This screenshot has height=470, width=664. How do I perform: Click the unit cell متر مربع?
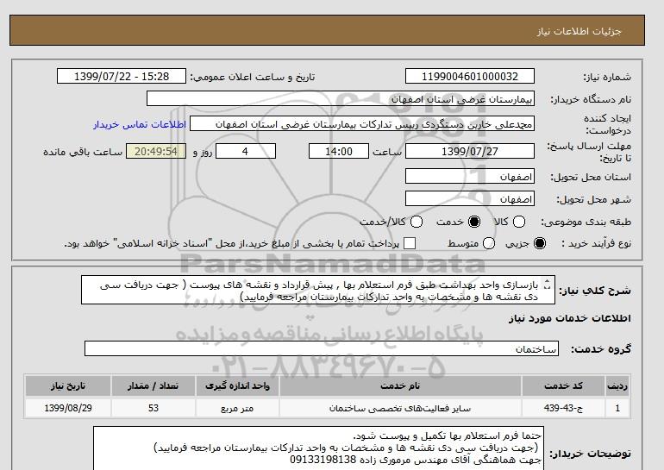[237, 408]
